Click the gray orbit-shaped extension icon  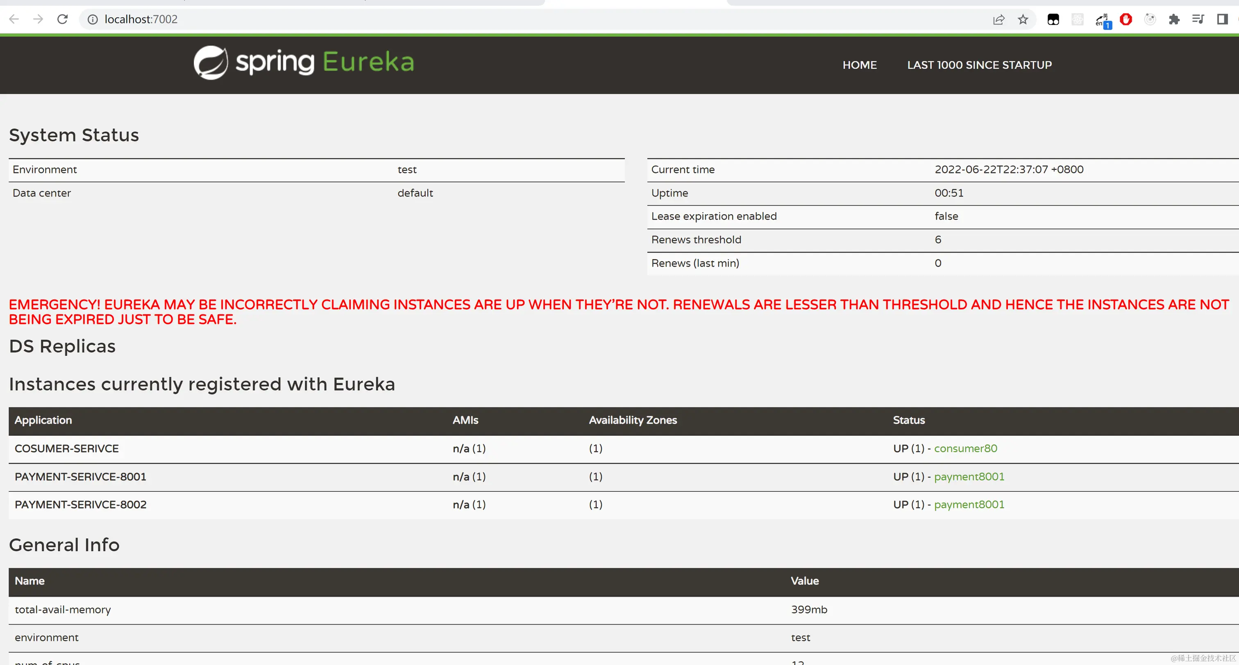(x=1150, y=19)
